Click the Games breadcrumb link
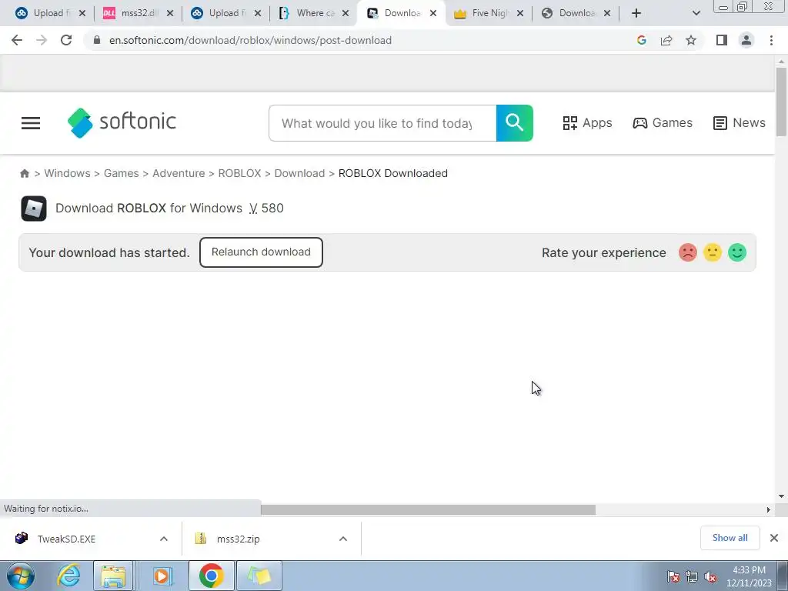This screenshot has height=591, width=788. (121, 173)
